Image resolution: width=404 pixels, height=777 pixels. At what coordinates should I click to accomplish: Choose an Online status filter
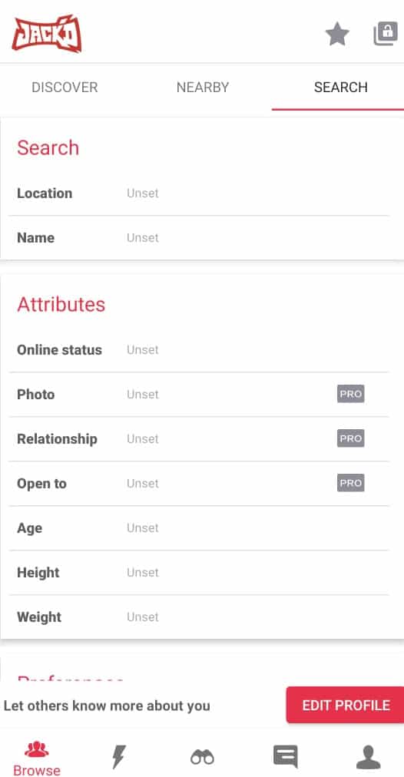(199, 350)
